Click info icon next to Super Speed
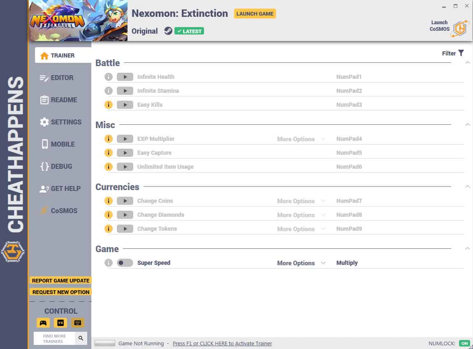Viewport: 473px width, 349px height. coord(108,263)
